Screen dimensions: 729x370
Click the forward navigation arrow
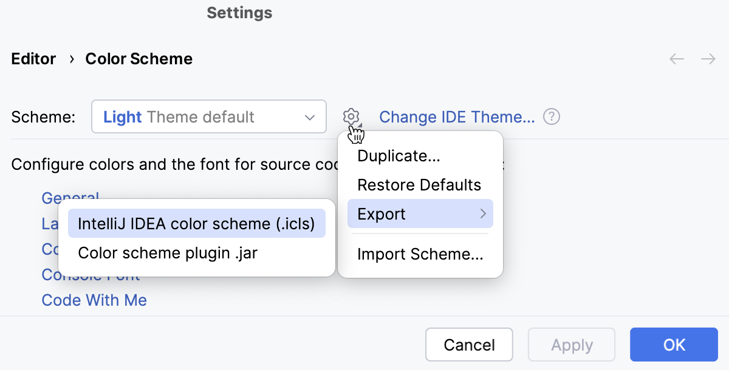tap(708, 58)
